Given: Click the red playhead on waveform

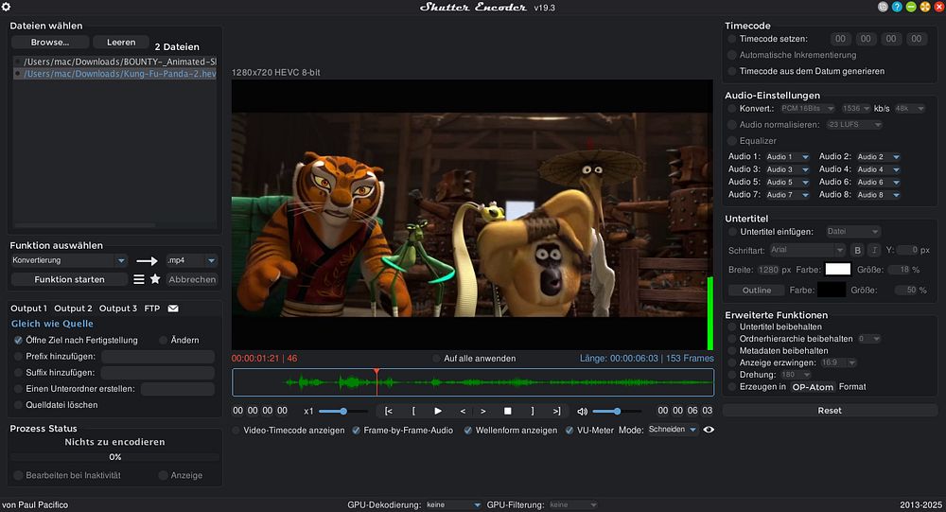Looking at the screenshot, I should click(377, 381).
